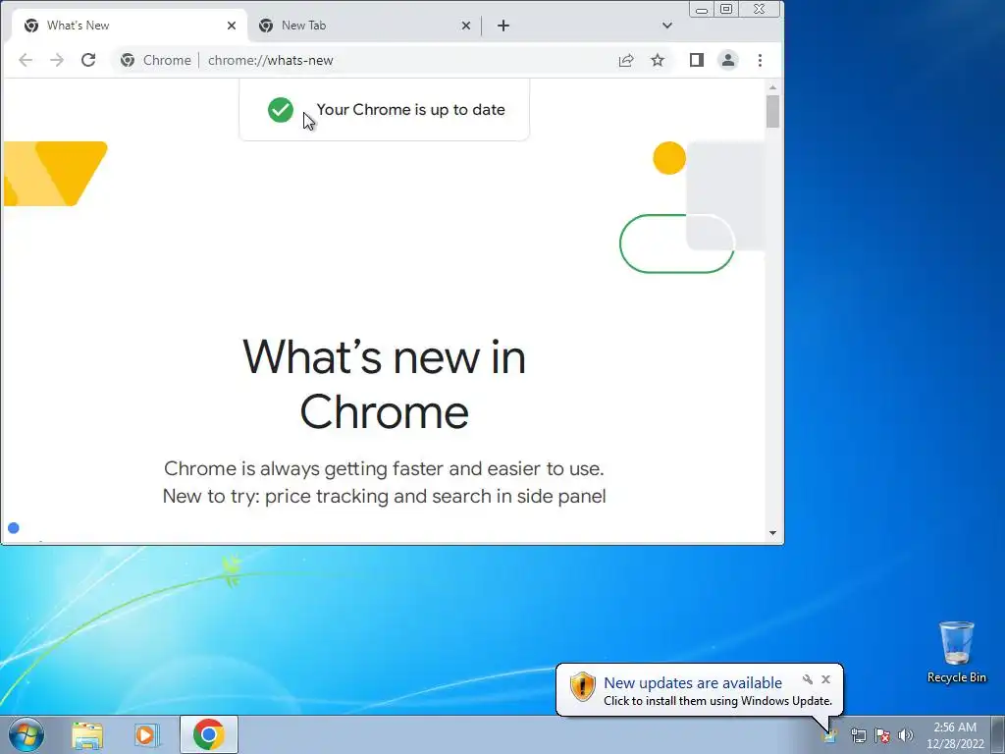1005x754 pixels.
Task: Click the page scrollbar up arrow
Action: tap(773, 87)
